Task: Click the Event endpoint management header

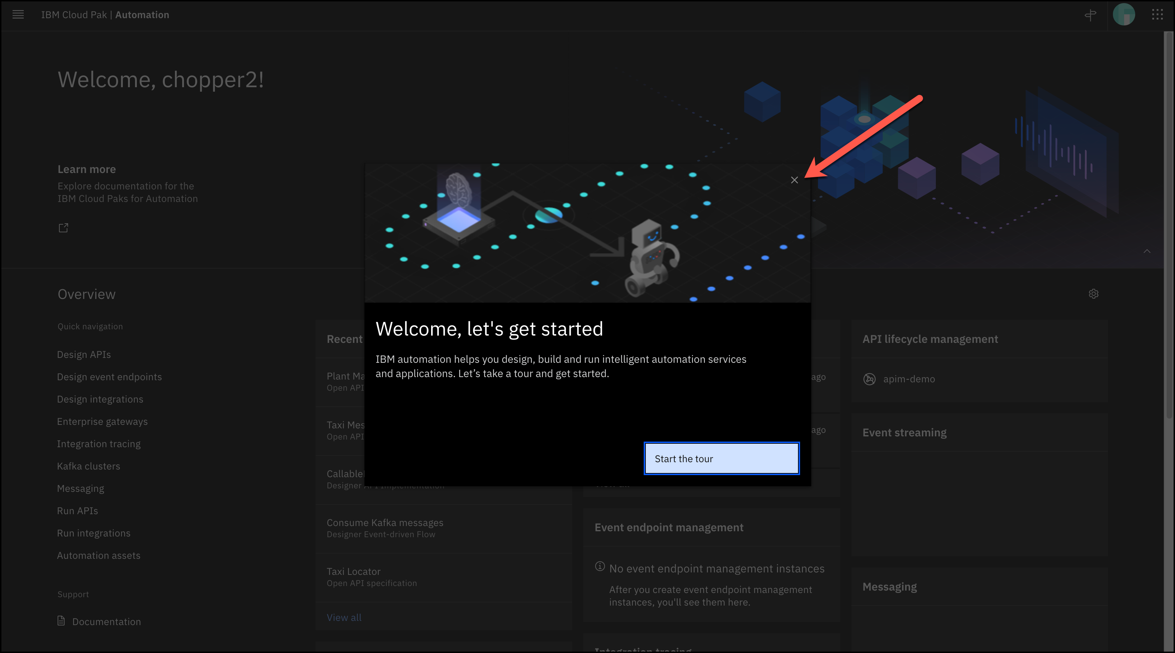Action: coord(711,527)
